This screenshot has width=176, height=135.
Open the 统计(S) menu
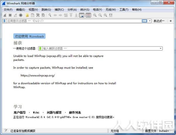pyautogui.click(x=85, y=10)
